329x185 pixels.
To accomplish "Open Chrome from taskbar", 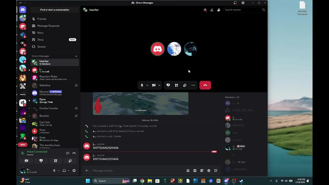I will pyautogui.click(x=142, y=181).
